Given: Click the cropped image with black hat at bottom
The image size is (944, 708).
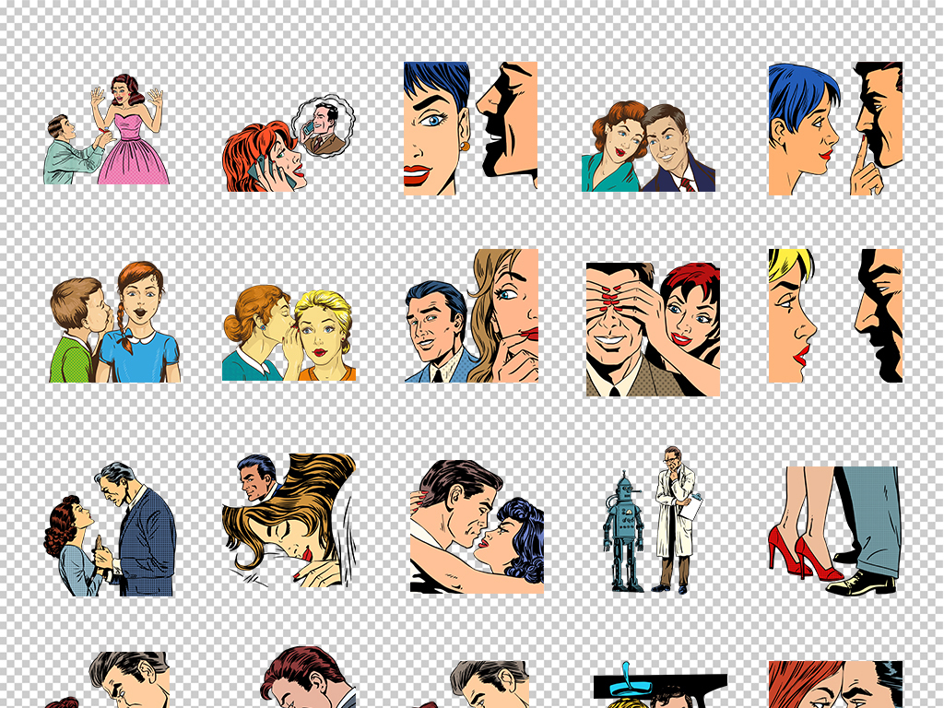Looking at the screenshot, I should tap(659, 685).
